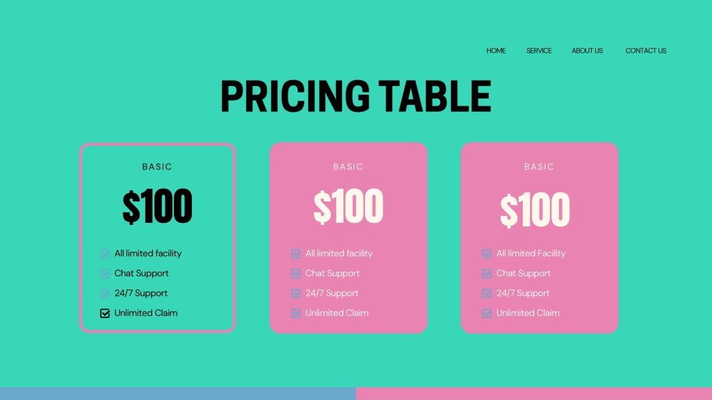Check the Chat Support box in the middle card
Screen dimensions: 712x400
pyautogui.click(x=296, y=274)
